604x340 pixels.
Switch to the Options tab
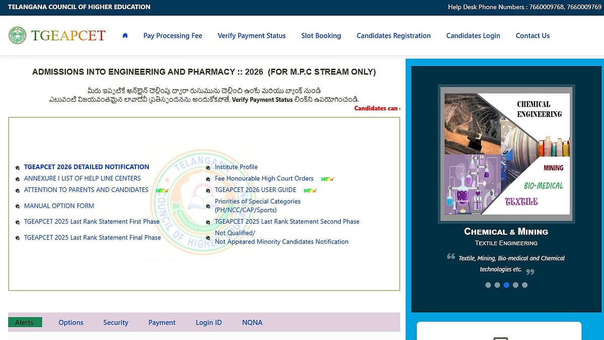point(71,322)
